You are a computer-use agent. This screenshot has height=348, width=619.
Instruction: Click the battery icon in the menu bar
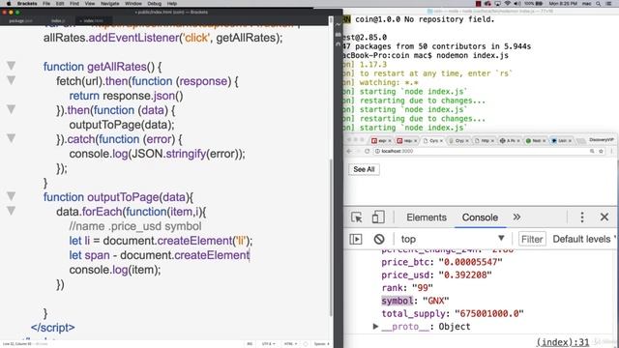point(539,4)
